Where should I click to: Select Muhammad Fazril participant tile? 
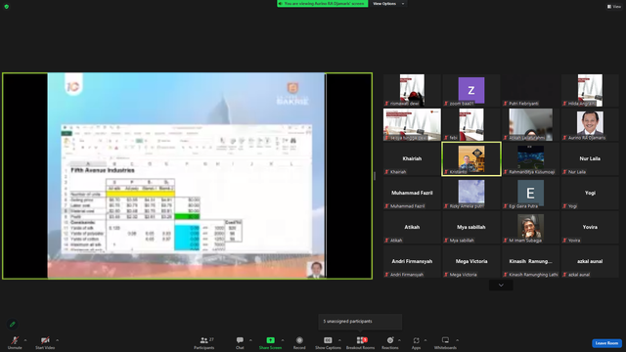coord(412,194)
